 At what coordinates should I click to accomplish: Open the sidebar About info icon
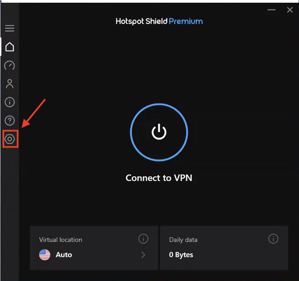tap(9, 102)
